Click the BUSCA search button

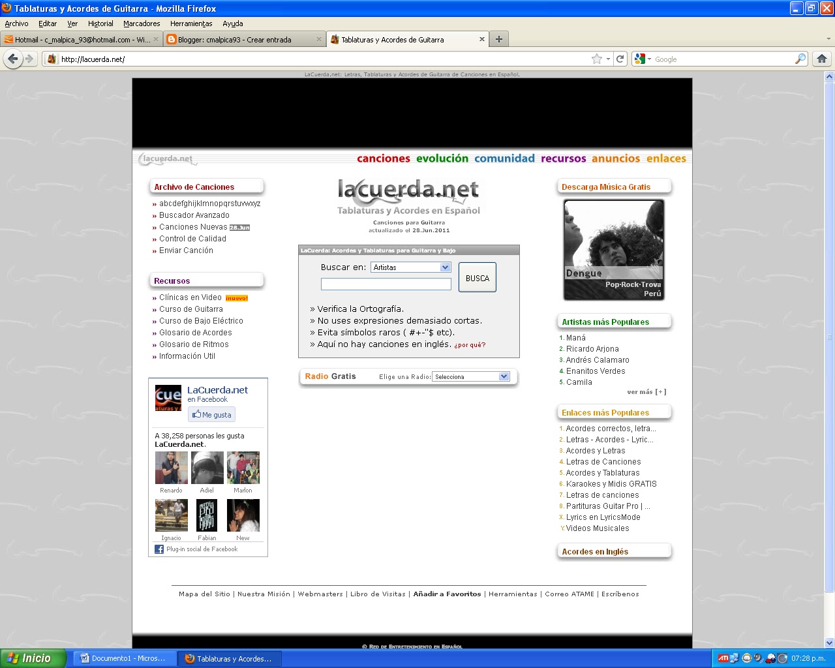[x=478, y=277]
